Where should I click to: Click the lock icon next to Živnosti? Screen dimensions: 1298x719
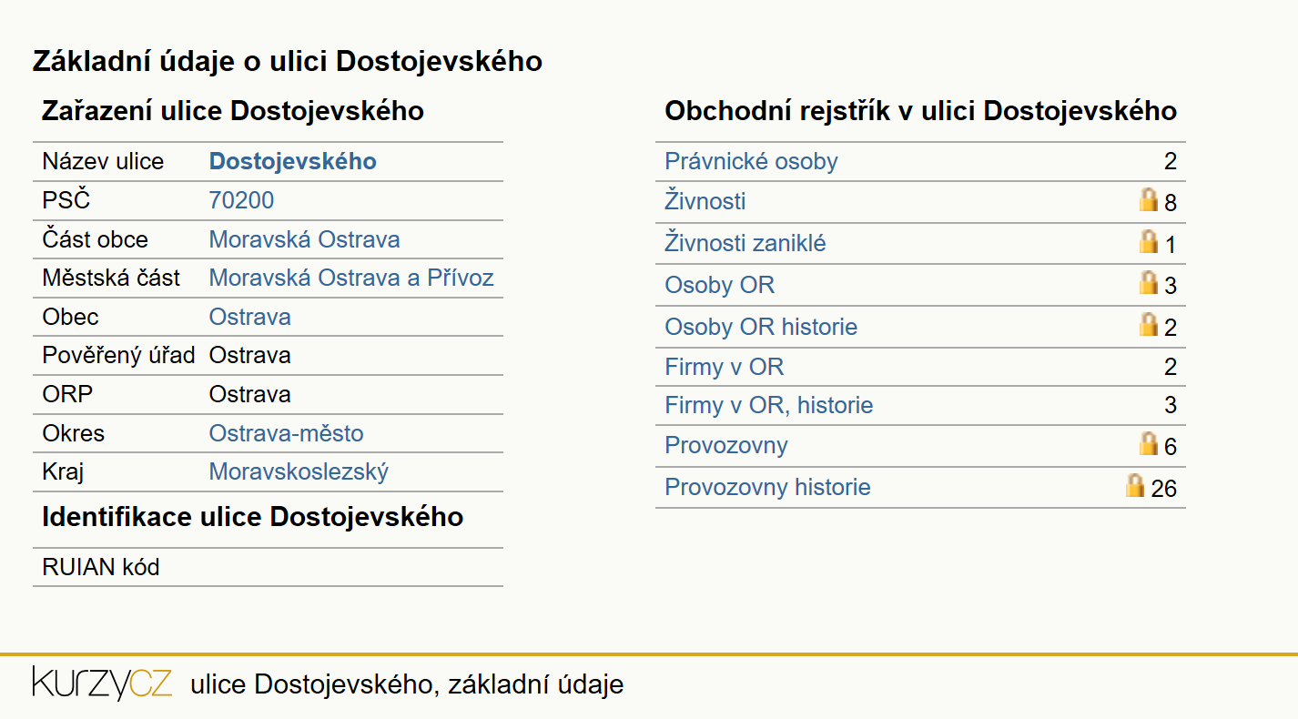click(x=1149, y=199)
